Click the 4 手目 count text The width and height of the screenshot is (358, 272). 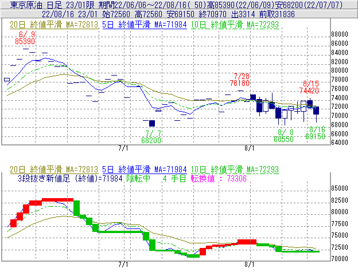[174, 178]
